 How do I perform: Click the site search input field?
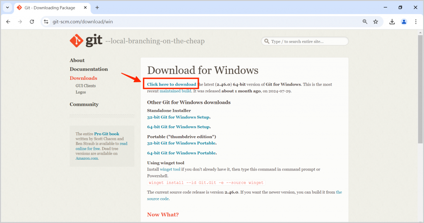point(305,41)
